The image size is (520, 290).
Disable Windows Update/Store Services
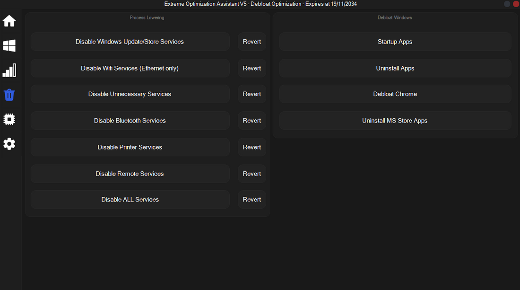(130, 42)
